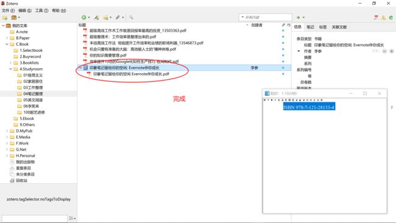
Task: Expand the F.Work collection
Action: click(x=7, y=143)
